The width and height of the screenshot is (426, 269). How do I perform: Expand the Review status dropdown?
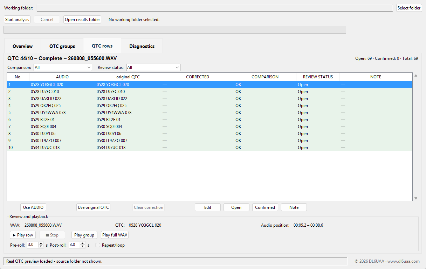(x=153, y=67)
